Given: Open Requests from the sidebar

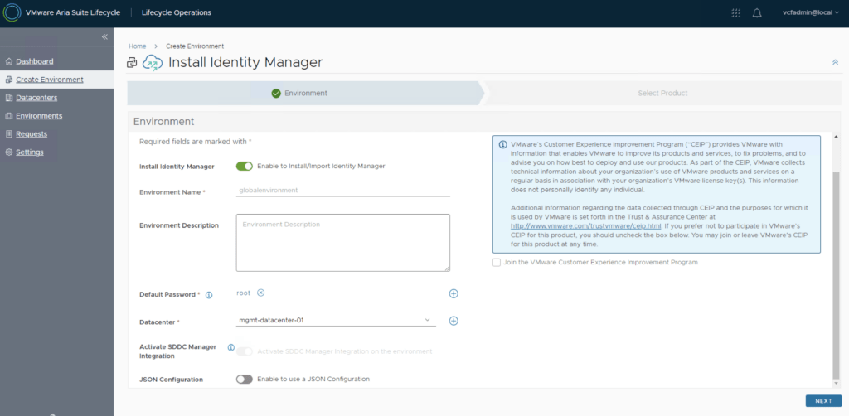Looking at the screenshot, I should click(x=31, y=134).
